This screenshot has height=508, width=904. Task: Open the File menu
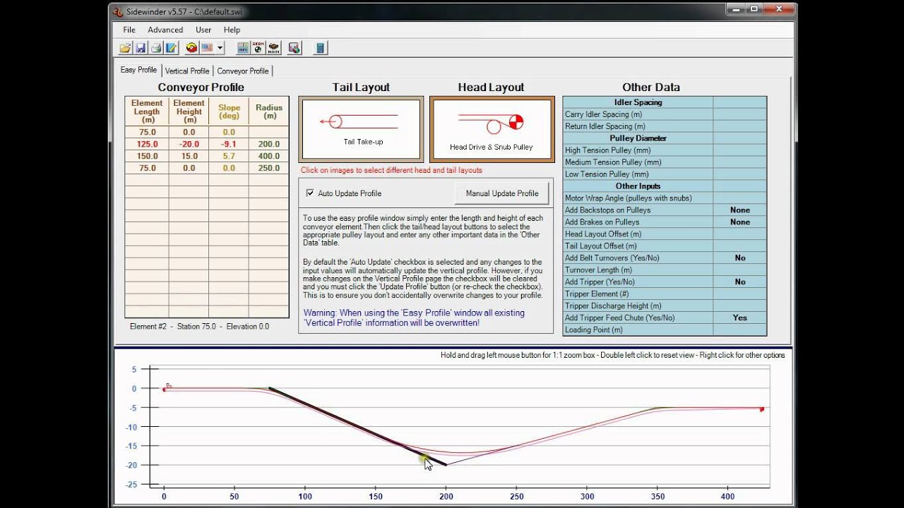tap(129, 30)
